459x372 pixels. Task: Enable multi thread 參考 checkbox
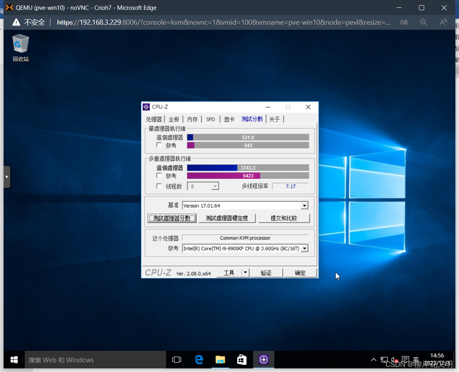[x=159, y=176]
